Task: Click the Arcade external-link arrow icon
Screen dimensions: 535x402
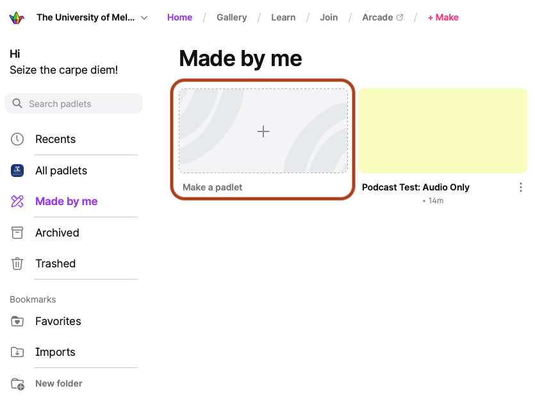Action: click(400, 17)
